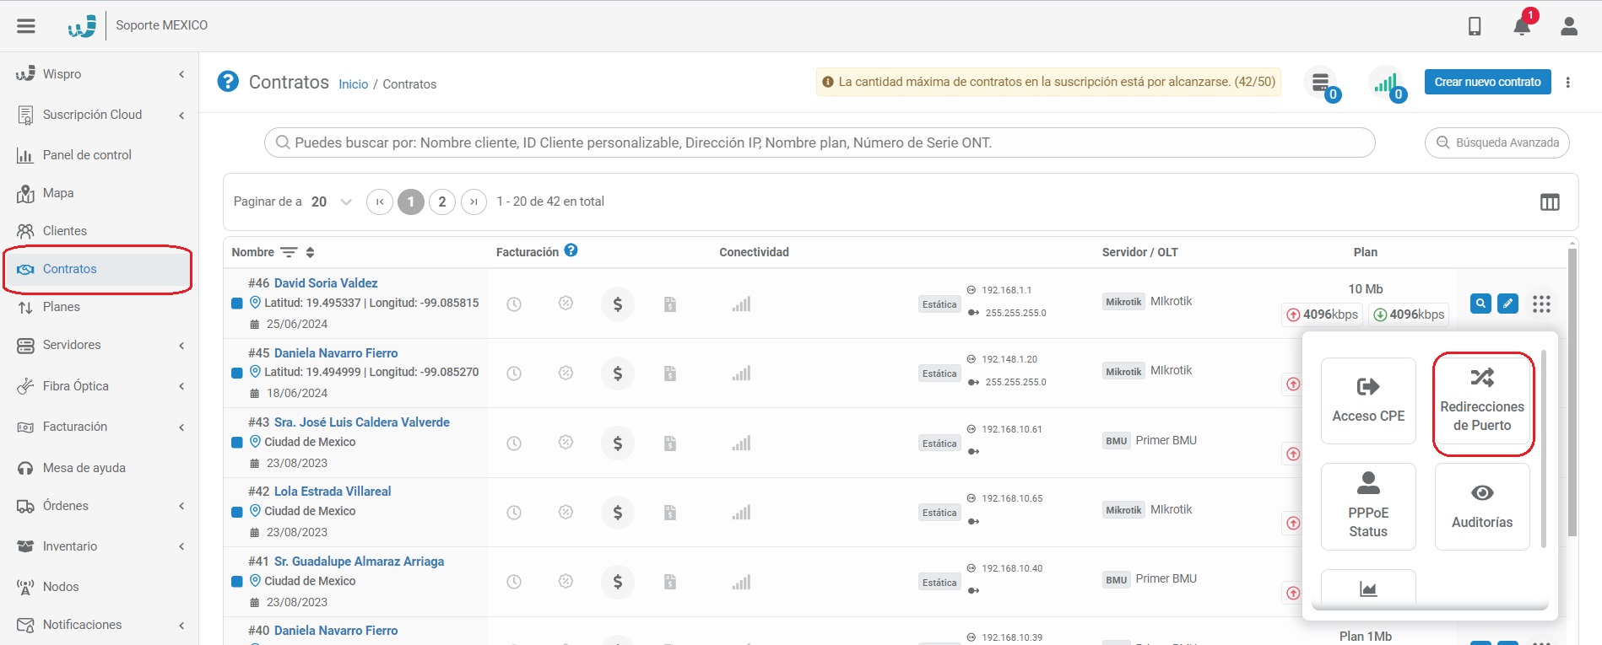Click the Wispro logo in header
The height and width of the screenshot is (645, 1602).
tap(82, 26)
